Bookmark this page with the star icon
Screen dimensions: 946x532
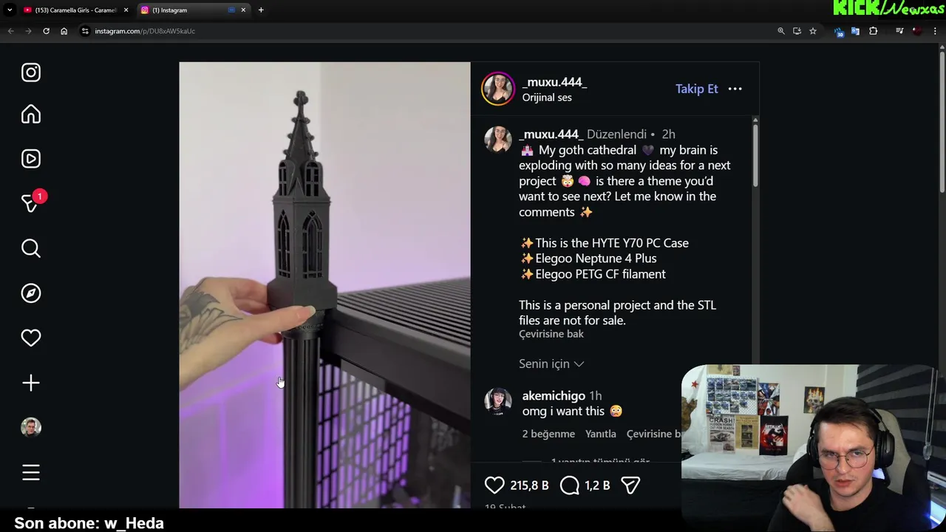[x=813, y=31]
